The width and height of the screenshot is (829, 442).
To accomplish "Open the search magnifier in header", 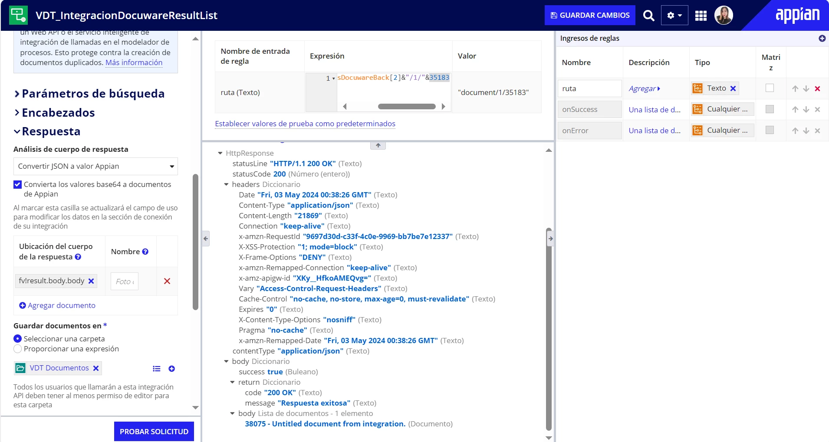I will [648, 16].
